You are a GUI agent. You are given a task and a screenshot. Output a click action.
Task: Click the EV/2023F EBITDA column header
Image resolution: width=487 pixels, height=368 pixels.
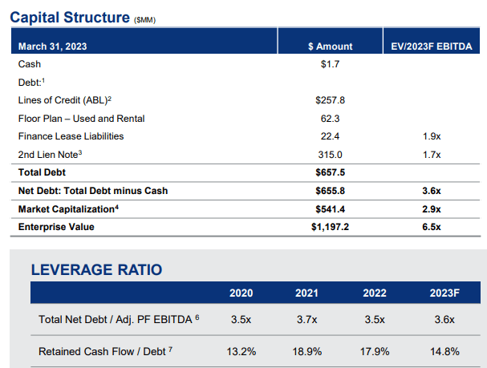(x=432, y=47)
